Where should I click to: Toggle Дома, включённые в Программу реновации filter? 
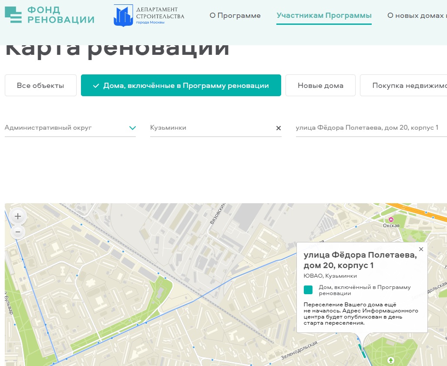[x=181, y=85]
